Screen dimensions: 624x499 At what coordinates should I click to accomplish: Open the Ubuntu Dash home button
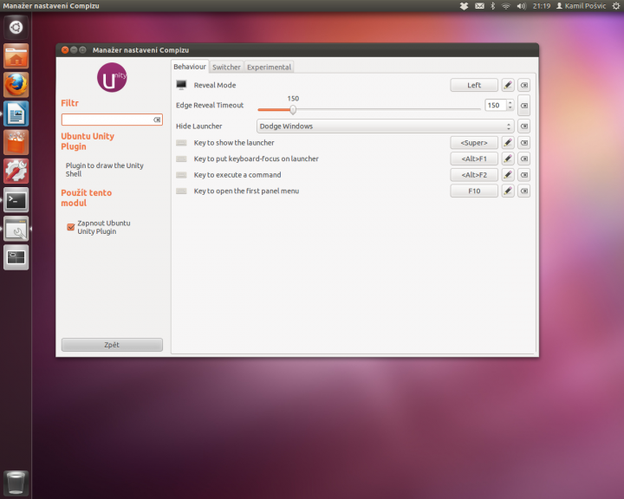[16, 28]
